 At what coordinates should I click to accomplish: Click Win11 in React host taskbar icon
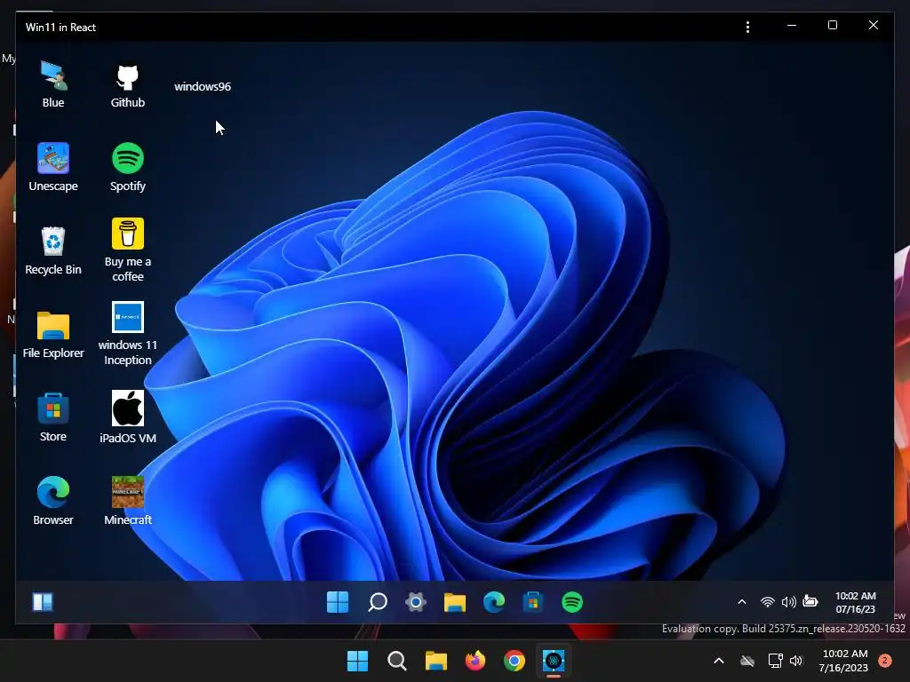point(554,661)
